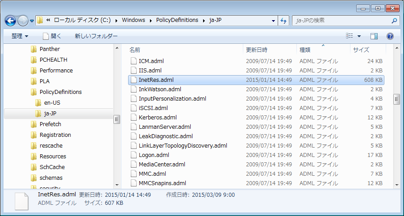Click the Back navigation arrow button
The width and height of the screenshot is (404, 216).
(11, 21)
